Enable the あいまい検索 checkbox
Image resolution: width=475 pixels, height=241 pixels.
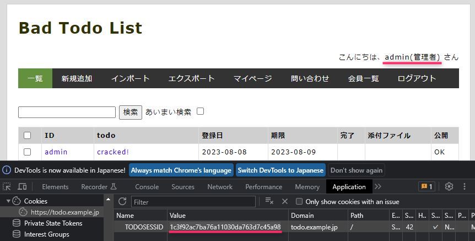(200, 111)
